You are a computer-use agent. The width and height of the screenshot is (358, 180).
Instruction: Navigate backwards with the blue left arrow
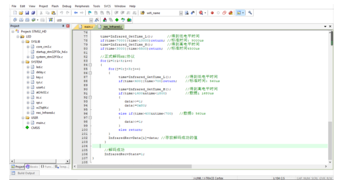click(x=76, y=13)
